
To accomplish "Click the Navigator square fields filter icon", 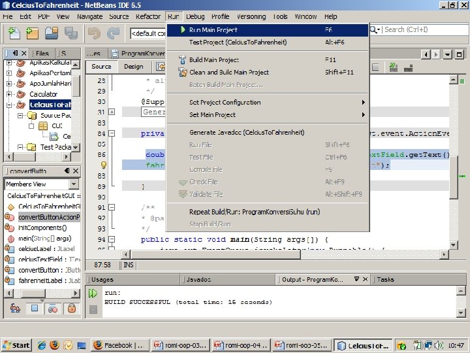I will tap(34, 309).
